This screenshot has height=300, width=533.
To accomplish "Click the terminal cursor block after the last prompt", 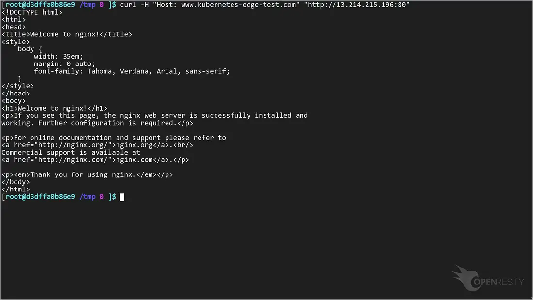I will (x=122, y=197).
